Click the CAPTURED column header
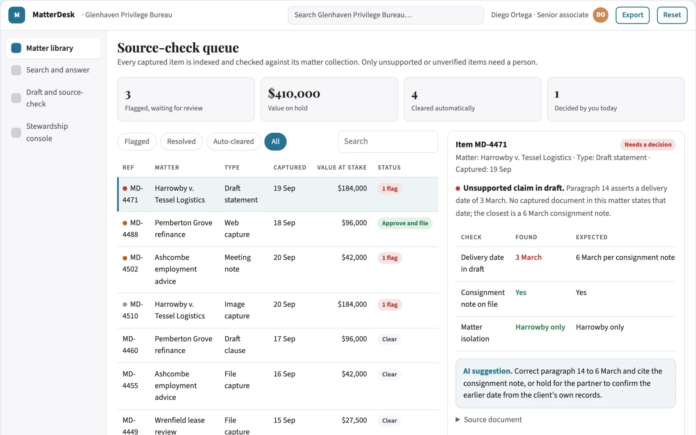 pyautogui.click(x=290, y=167)
